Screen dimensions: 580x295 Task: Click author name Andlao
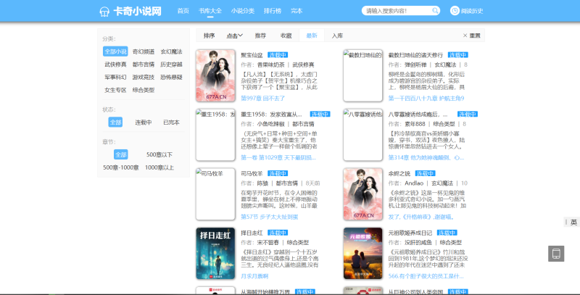tap(414, 183)
